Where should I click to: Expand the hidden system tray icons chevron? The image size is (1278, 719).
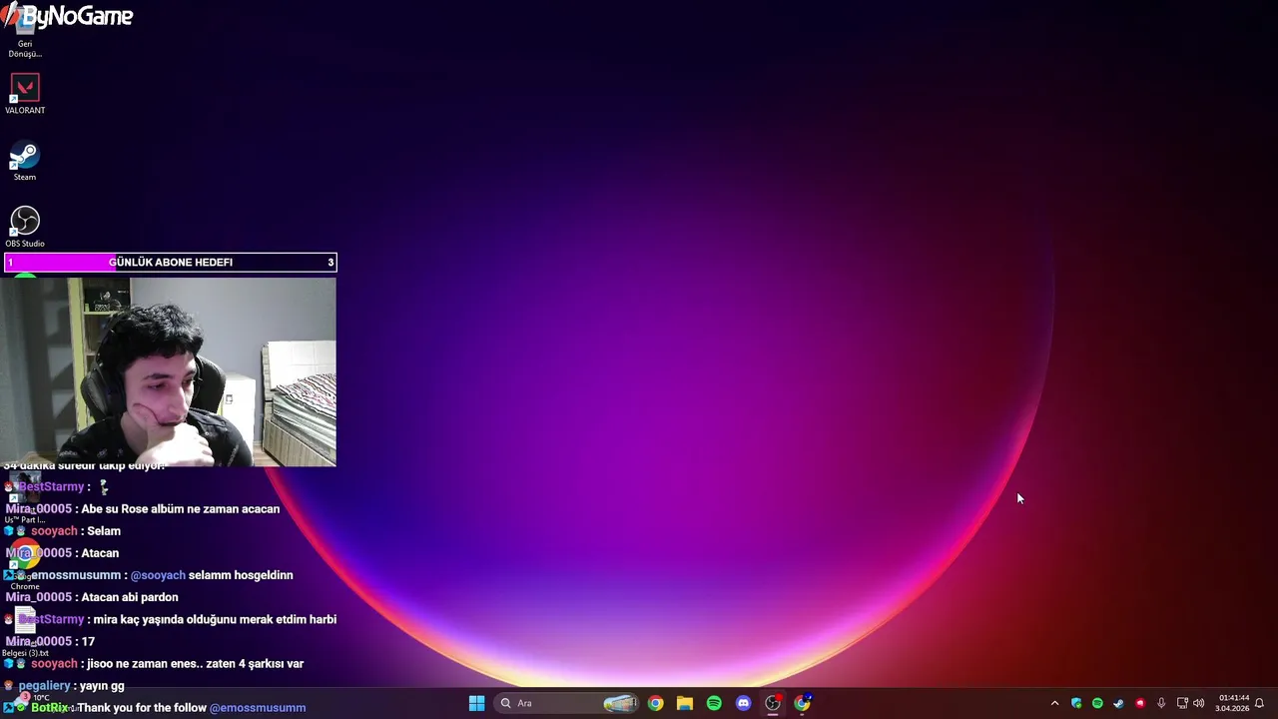pyautogui.click(x=1054, y=703)
